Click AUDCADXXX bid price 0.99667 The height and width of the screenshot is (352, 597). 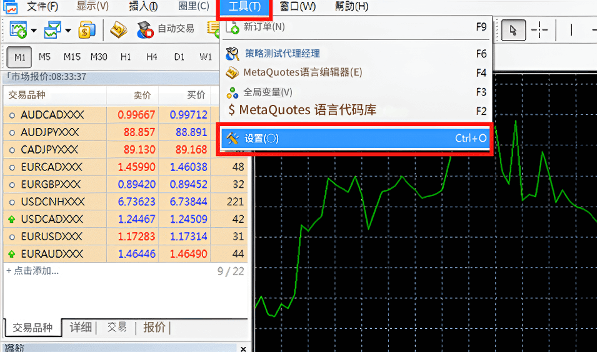136,115
